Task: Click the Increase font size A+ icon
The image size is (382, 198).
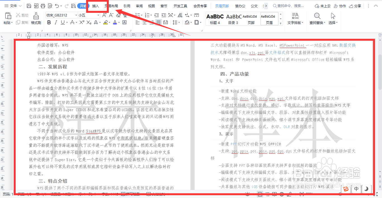Action: tap(104, 15)
